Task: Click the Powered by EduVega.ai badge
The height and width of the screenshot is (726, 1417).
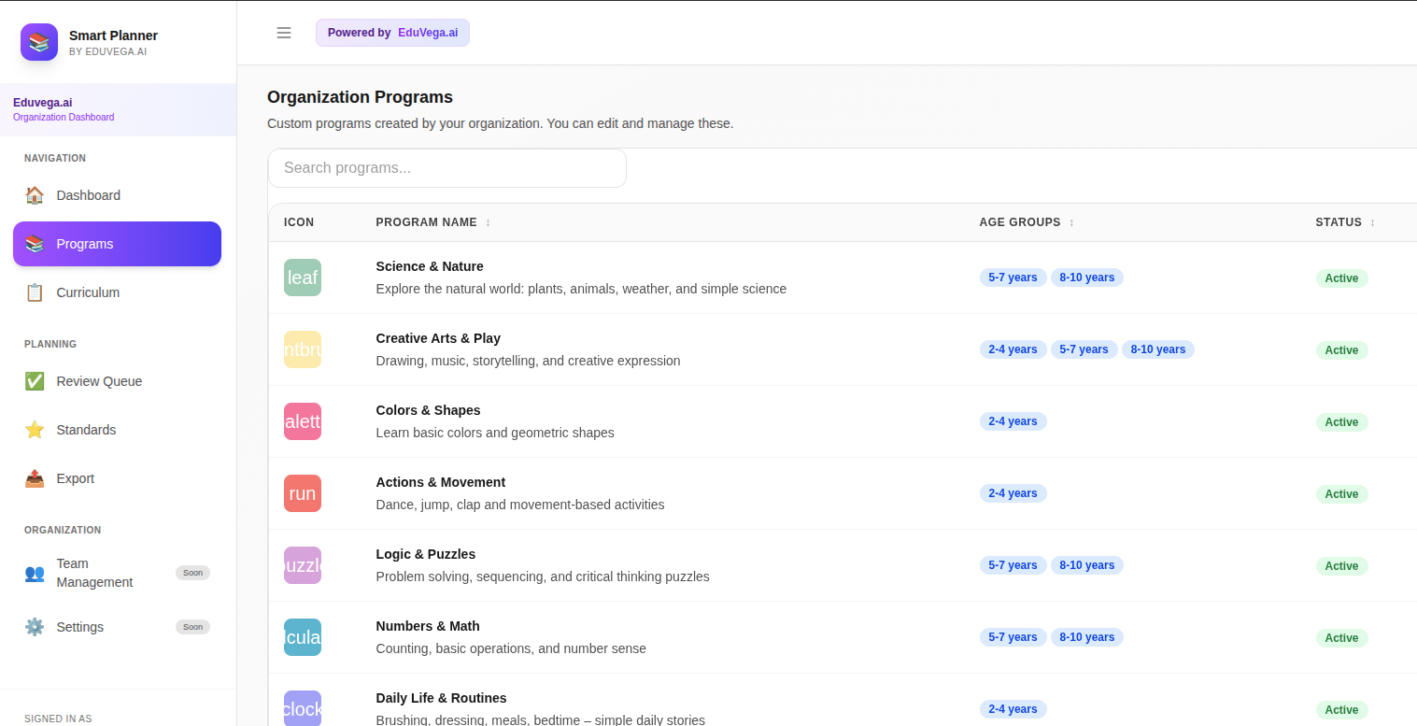Action: click(392, 33)
